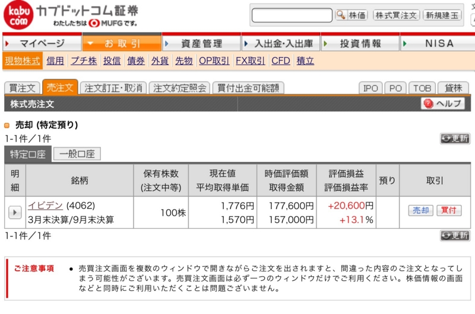Select the 投信 submenu link

click(x=112, y=61)
